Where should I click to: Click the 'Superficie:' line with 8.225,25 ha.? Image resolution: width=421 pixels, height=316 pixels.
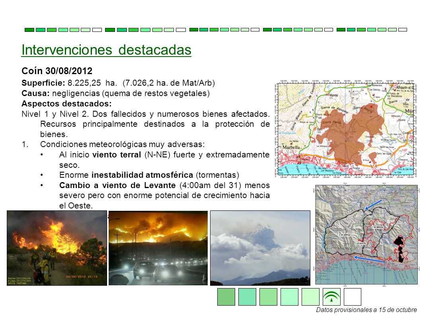click(118, 83)
